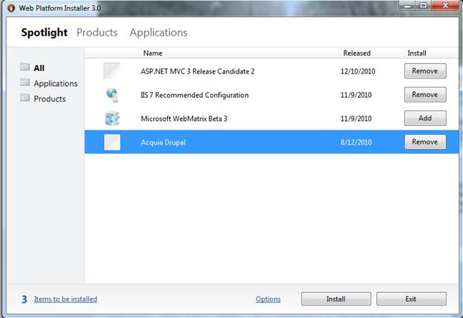This screenshot has width=463, height=318.
Task: Maximize the Web Platform Installer window
Action: click(x=424, y=5)
